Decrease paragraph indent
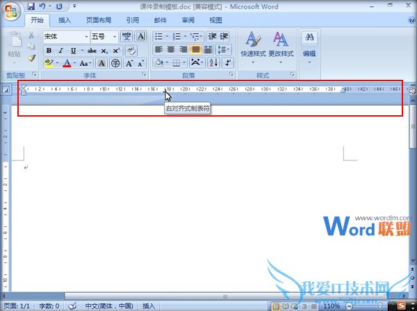 pos(212,36)
